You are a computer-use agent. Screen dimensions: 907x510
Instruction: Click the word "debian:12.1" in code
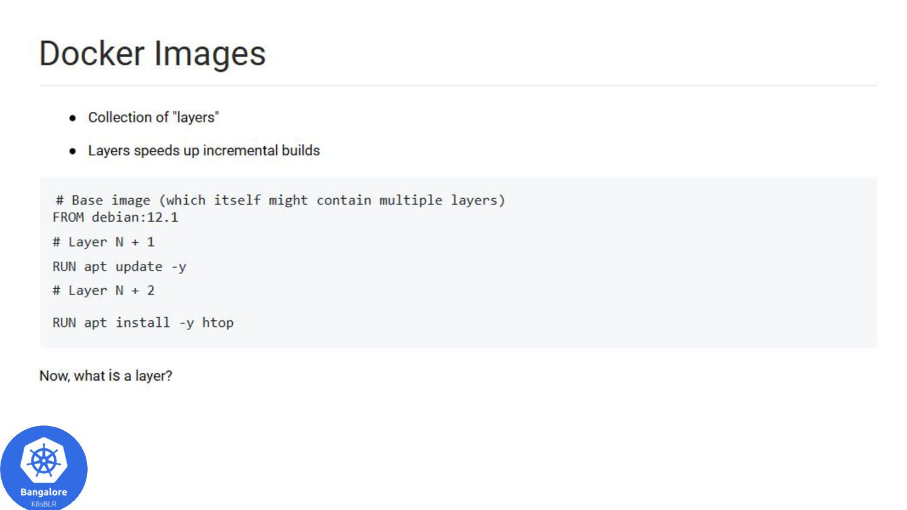point(135,218)
